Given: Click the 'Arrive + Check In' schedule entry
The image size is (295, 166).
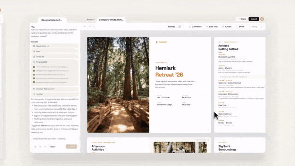Looking at the screenshot, I should 225,68.
